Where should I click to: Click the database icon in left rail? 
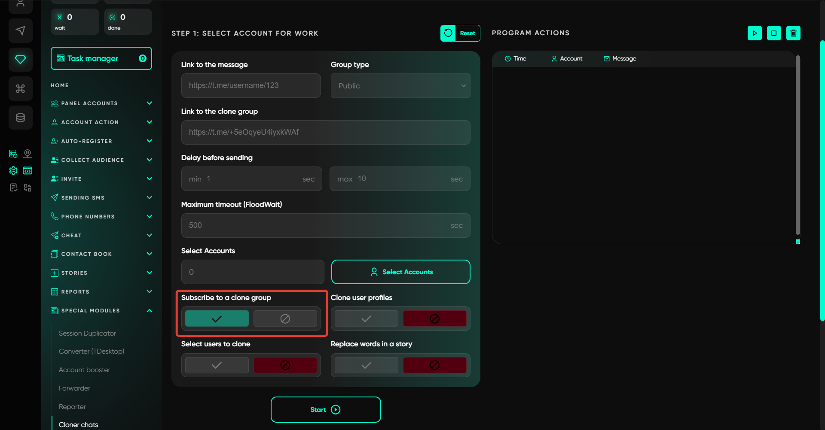20,118
